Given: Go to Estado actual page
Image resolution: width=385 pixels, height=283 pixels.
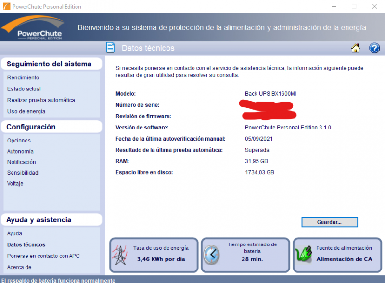Looking at the screenshot, I should coord(24,89).
